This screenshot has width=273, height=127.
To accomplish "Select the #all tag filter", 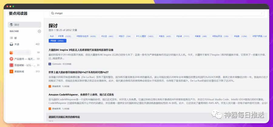I will pos(52,36).
